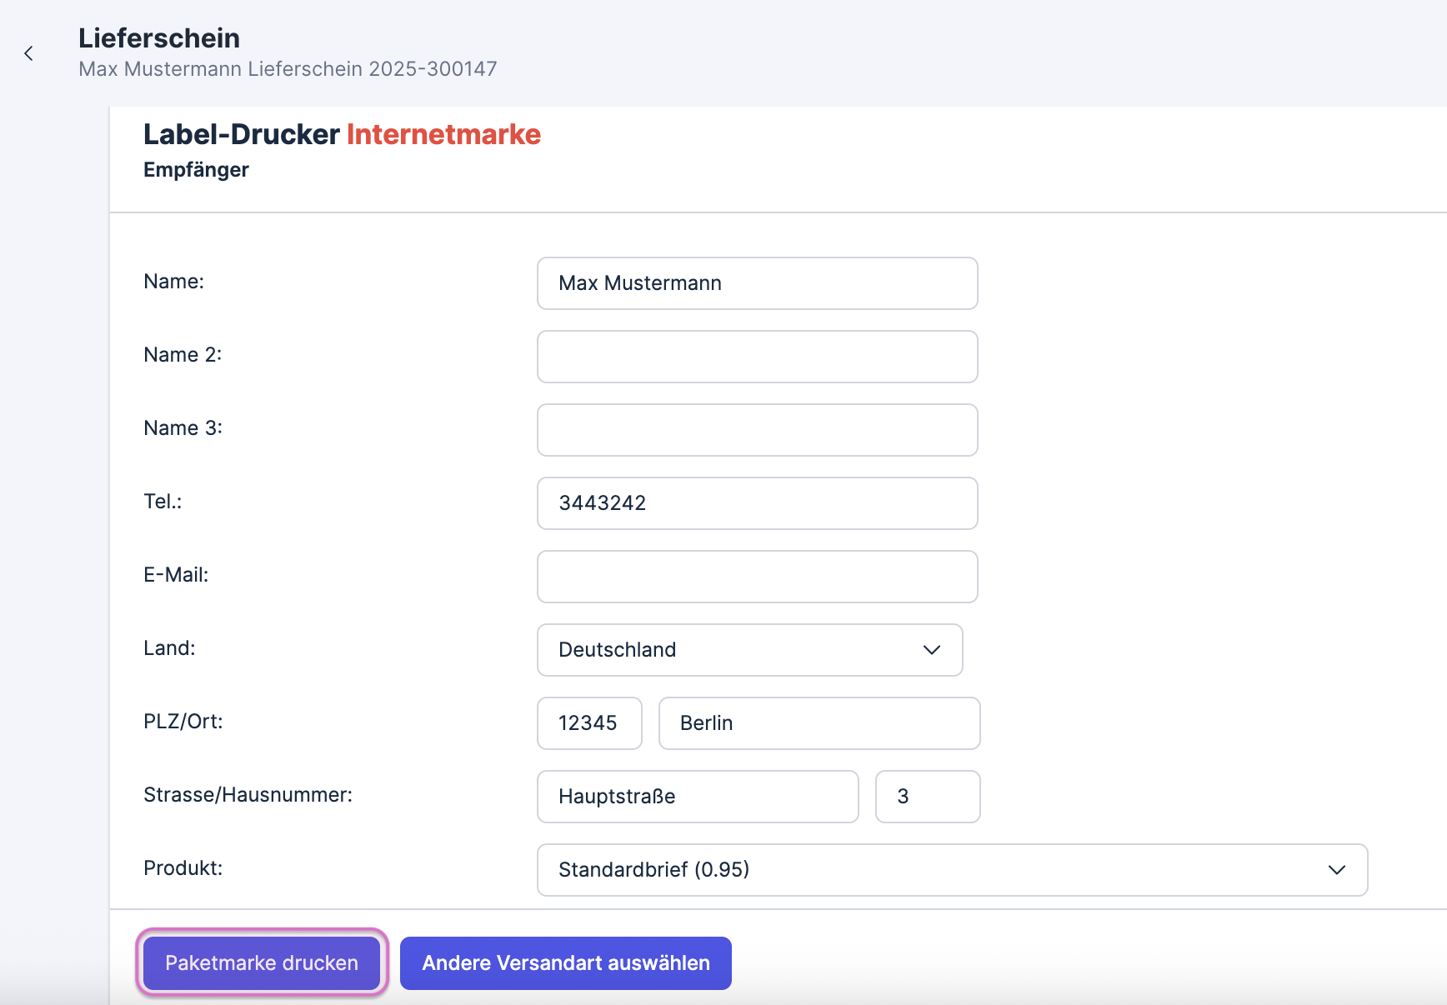Click the back arrow next to Lieferschein
This screenshot has height=1005, width=1447.
click(x=29, y=53)
